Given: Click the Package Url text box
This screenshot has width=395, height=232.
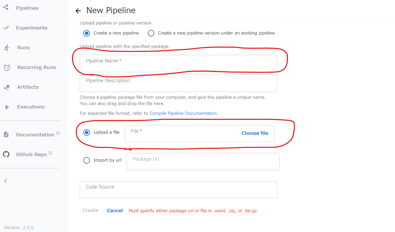Looking at the screenshot, I should pos(203,161).
